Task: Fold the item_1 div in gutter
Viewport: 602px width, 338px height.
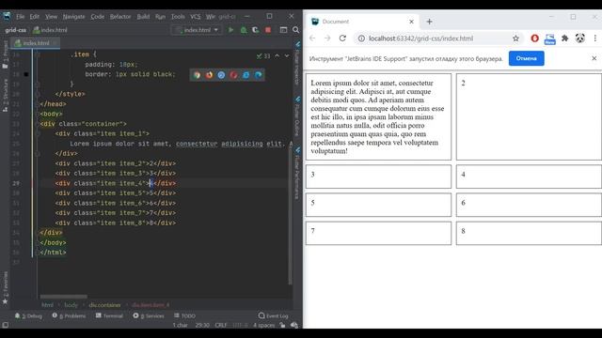Action: [38, 133]
